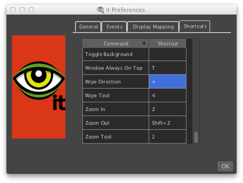Edit the T shortcut for Window Always On Top
This screenshot has width=243, height=183.
click(168, 68)
